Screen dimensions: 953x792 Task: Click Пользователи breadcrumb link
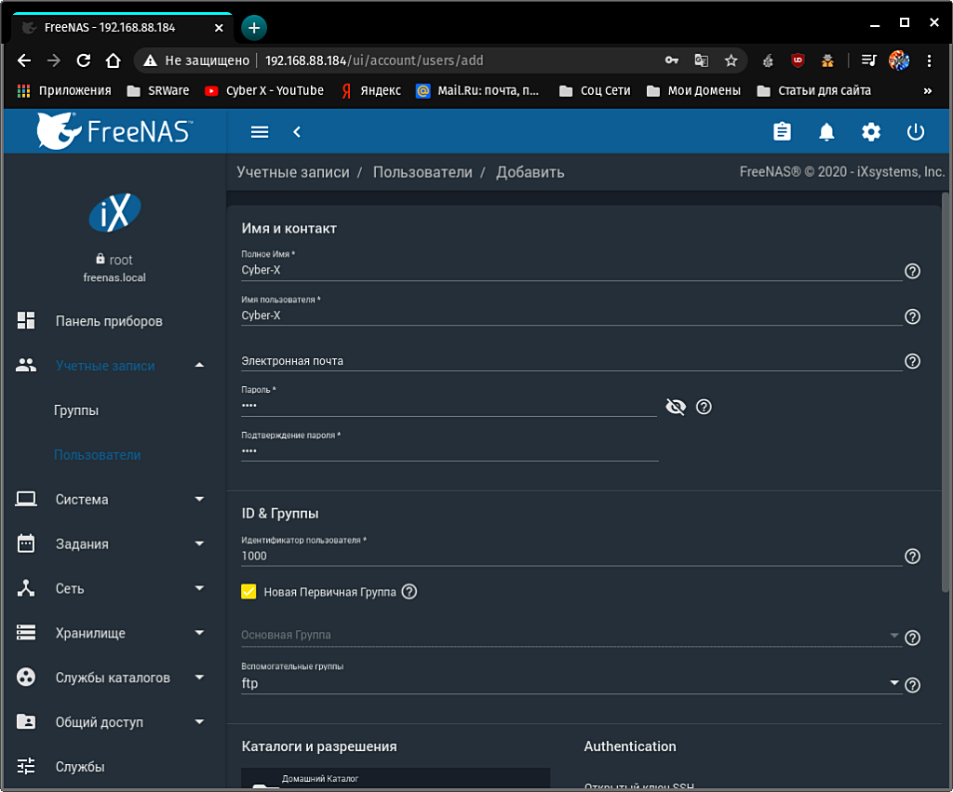tap(423, 172)
